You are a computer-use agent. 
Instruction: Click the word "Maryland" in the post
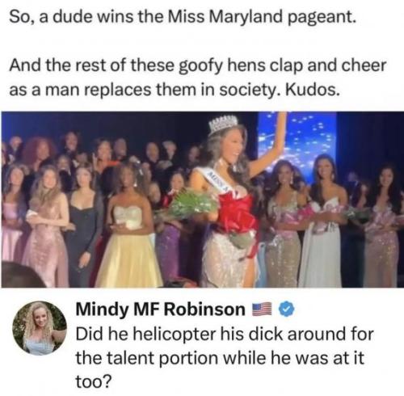246,18
